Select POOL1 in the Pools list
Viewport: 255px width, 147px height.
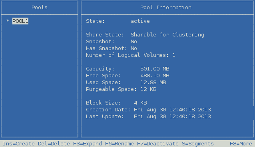[x=20, y=21]
